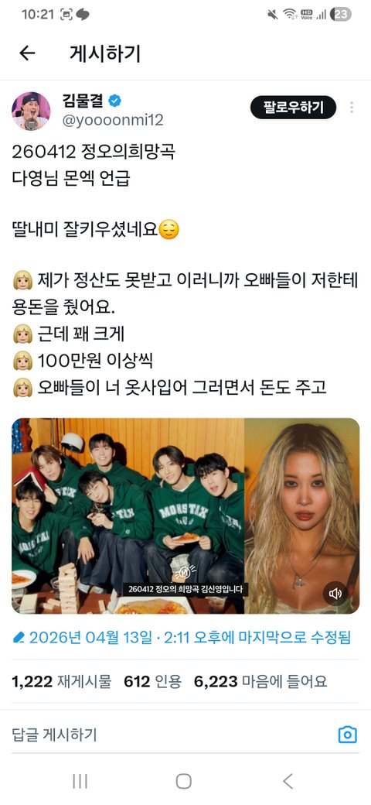The image size is (371, 805).
Task: View 6,223 마음에 들어요 likes
Action: pos(260,681)
